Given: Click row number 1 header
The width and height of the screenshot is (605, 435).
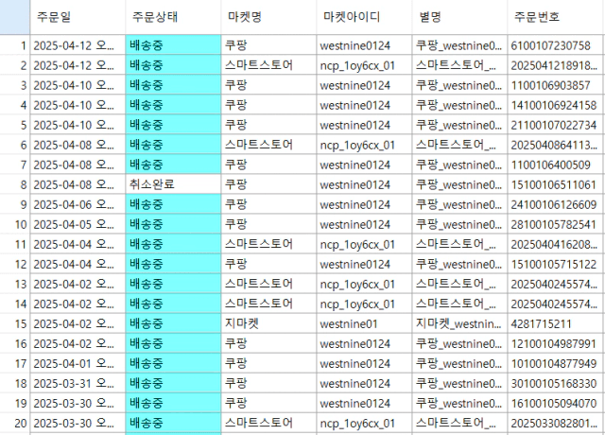Looking at the screenshot, I should (x=15, y=44).
